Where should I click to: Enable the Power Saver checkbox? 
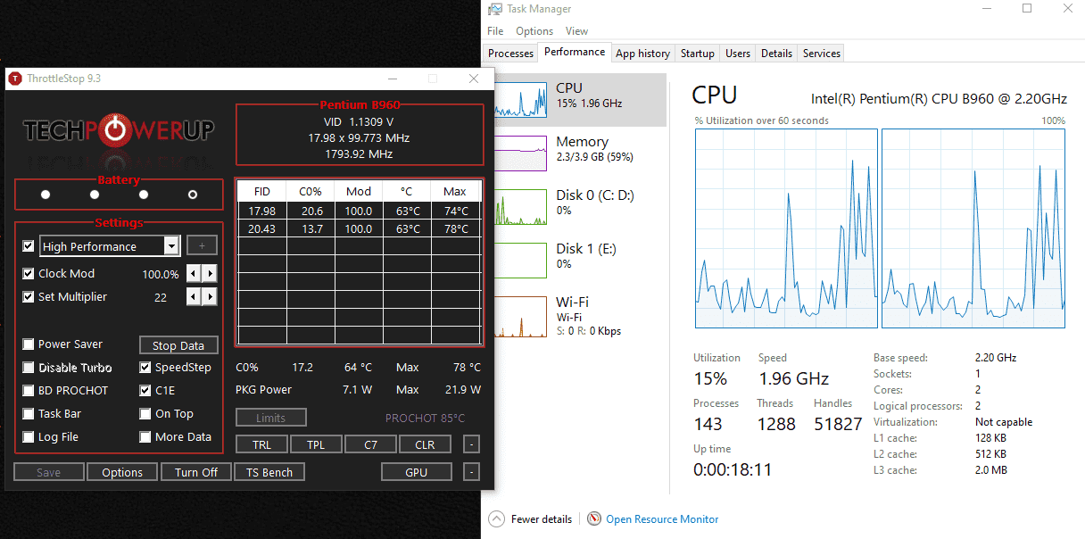(29, 344)
